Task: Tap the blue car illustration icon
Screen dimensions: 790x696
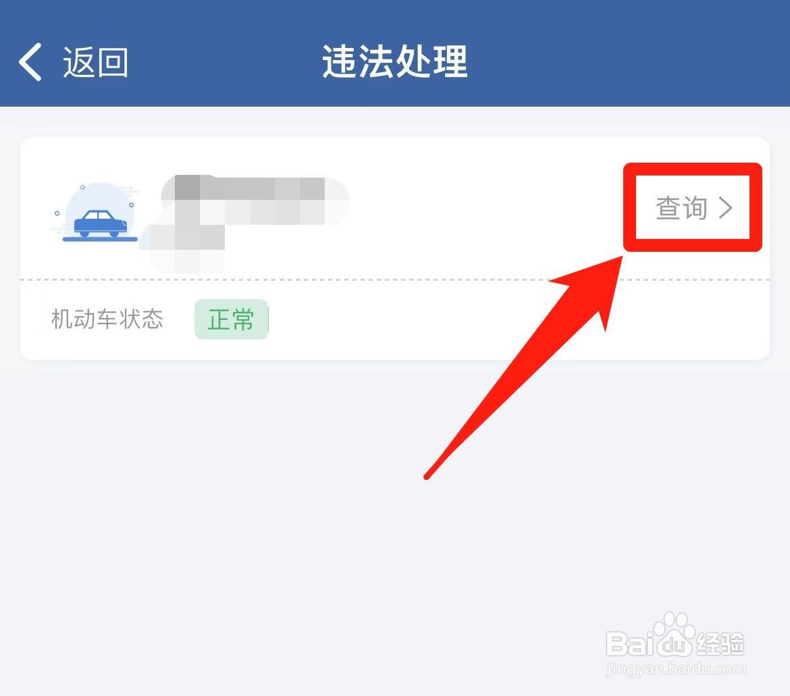Action: click(x=95, y=211)
